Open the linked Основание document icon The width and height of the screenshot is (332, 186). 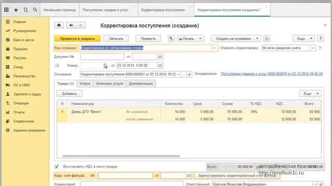tap(189, 74)
